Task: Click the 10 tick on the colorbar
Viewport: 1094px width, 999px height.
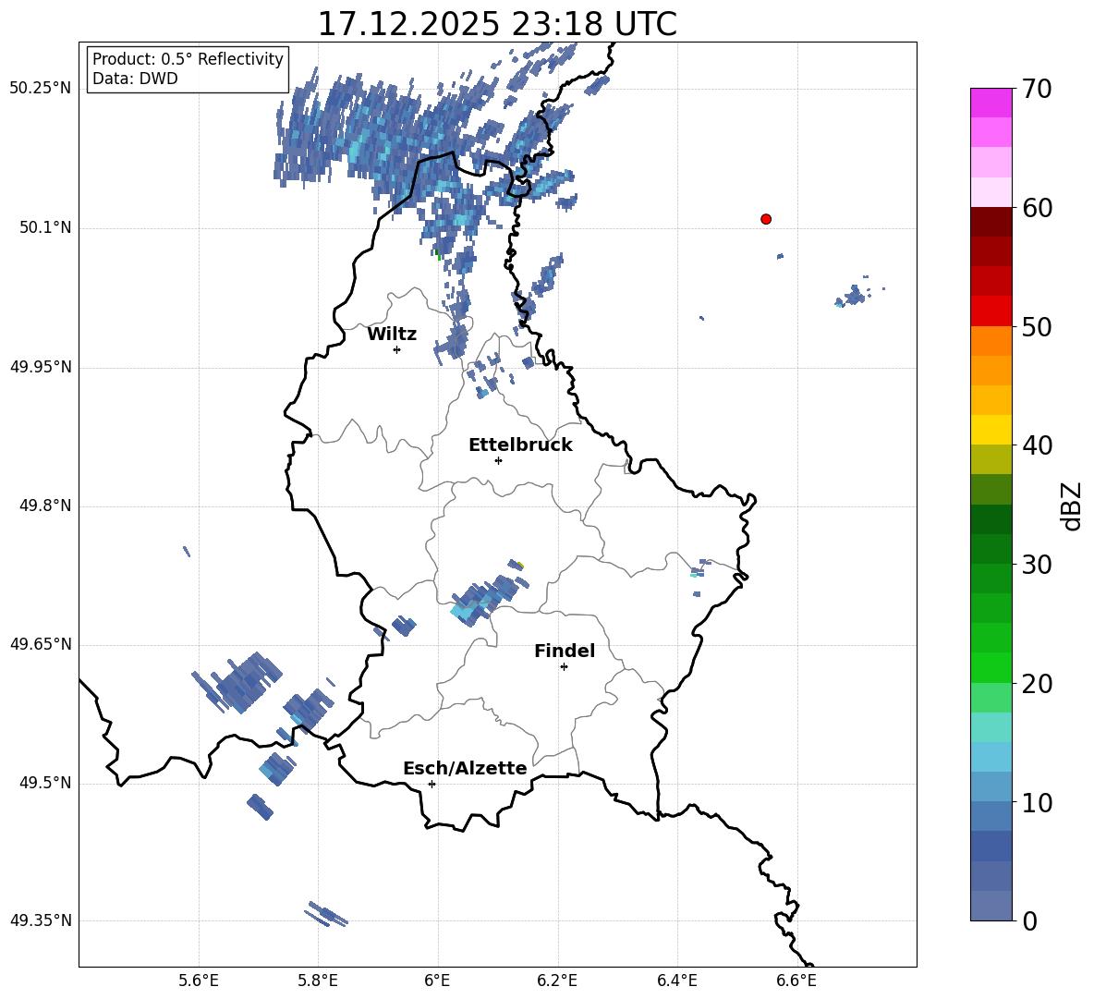Action: (x=1037, y=802)
